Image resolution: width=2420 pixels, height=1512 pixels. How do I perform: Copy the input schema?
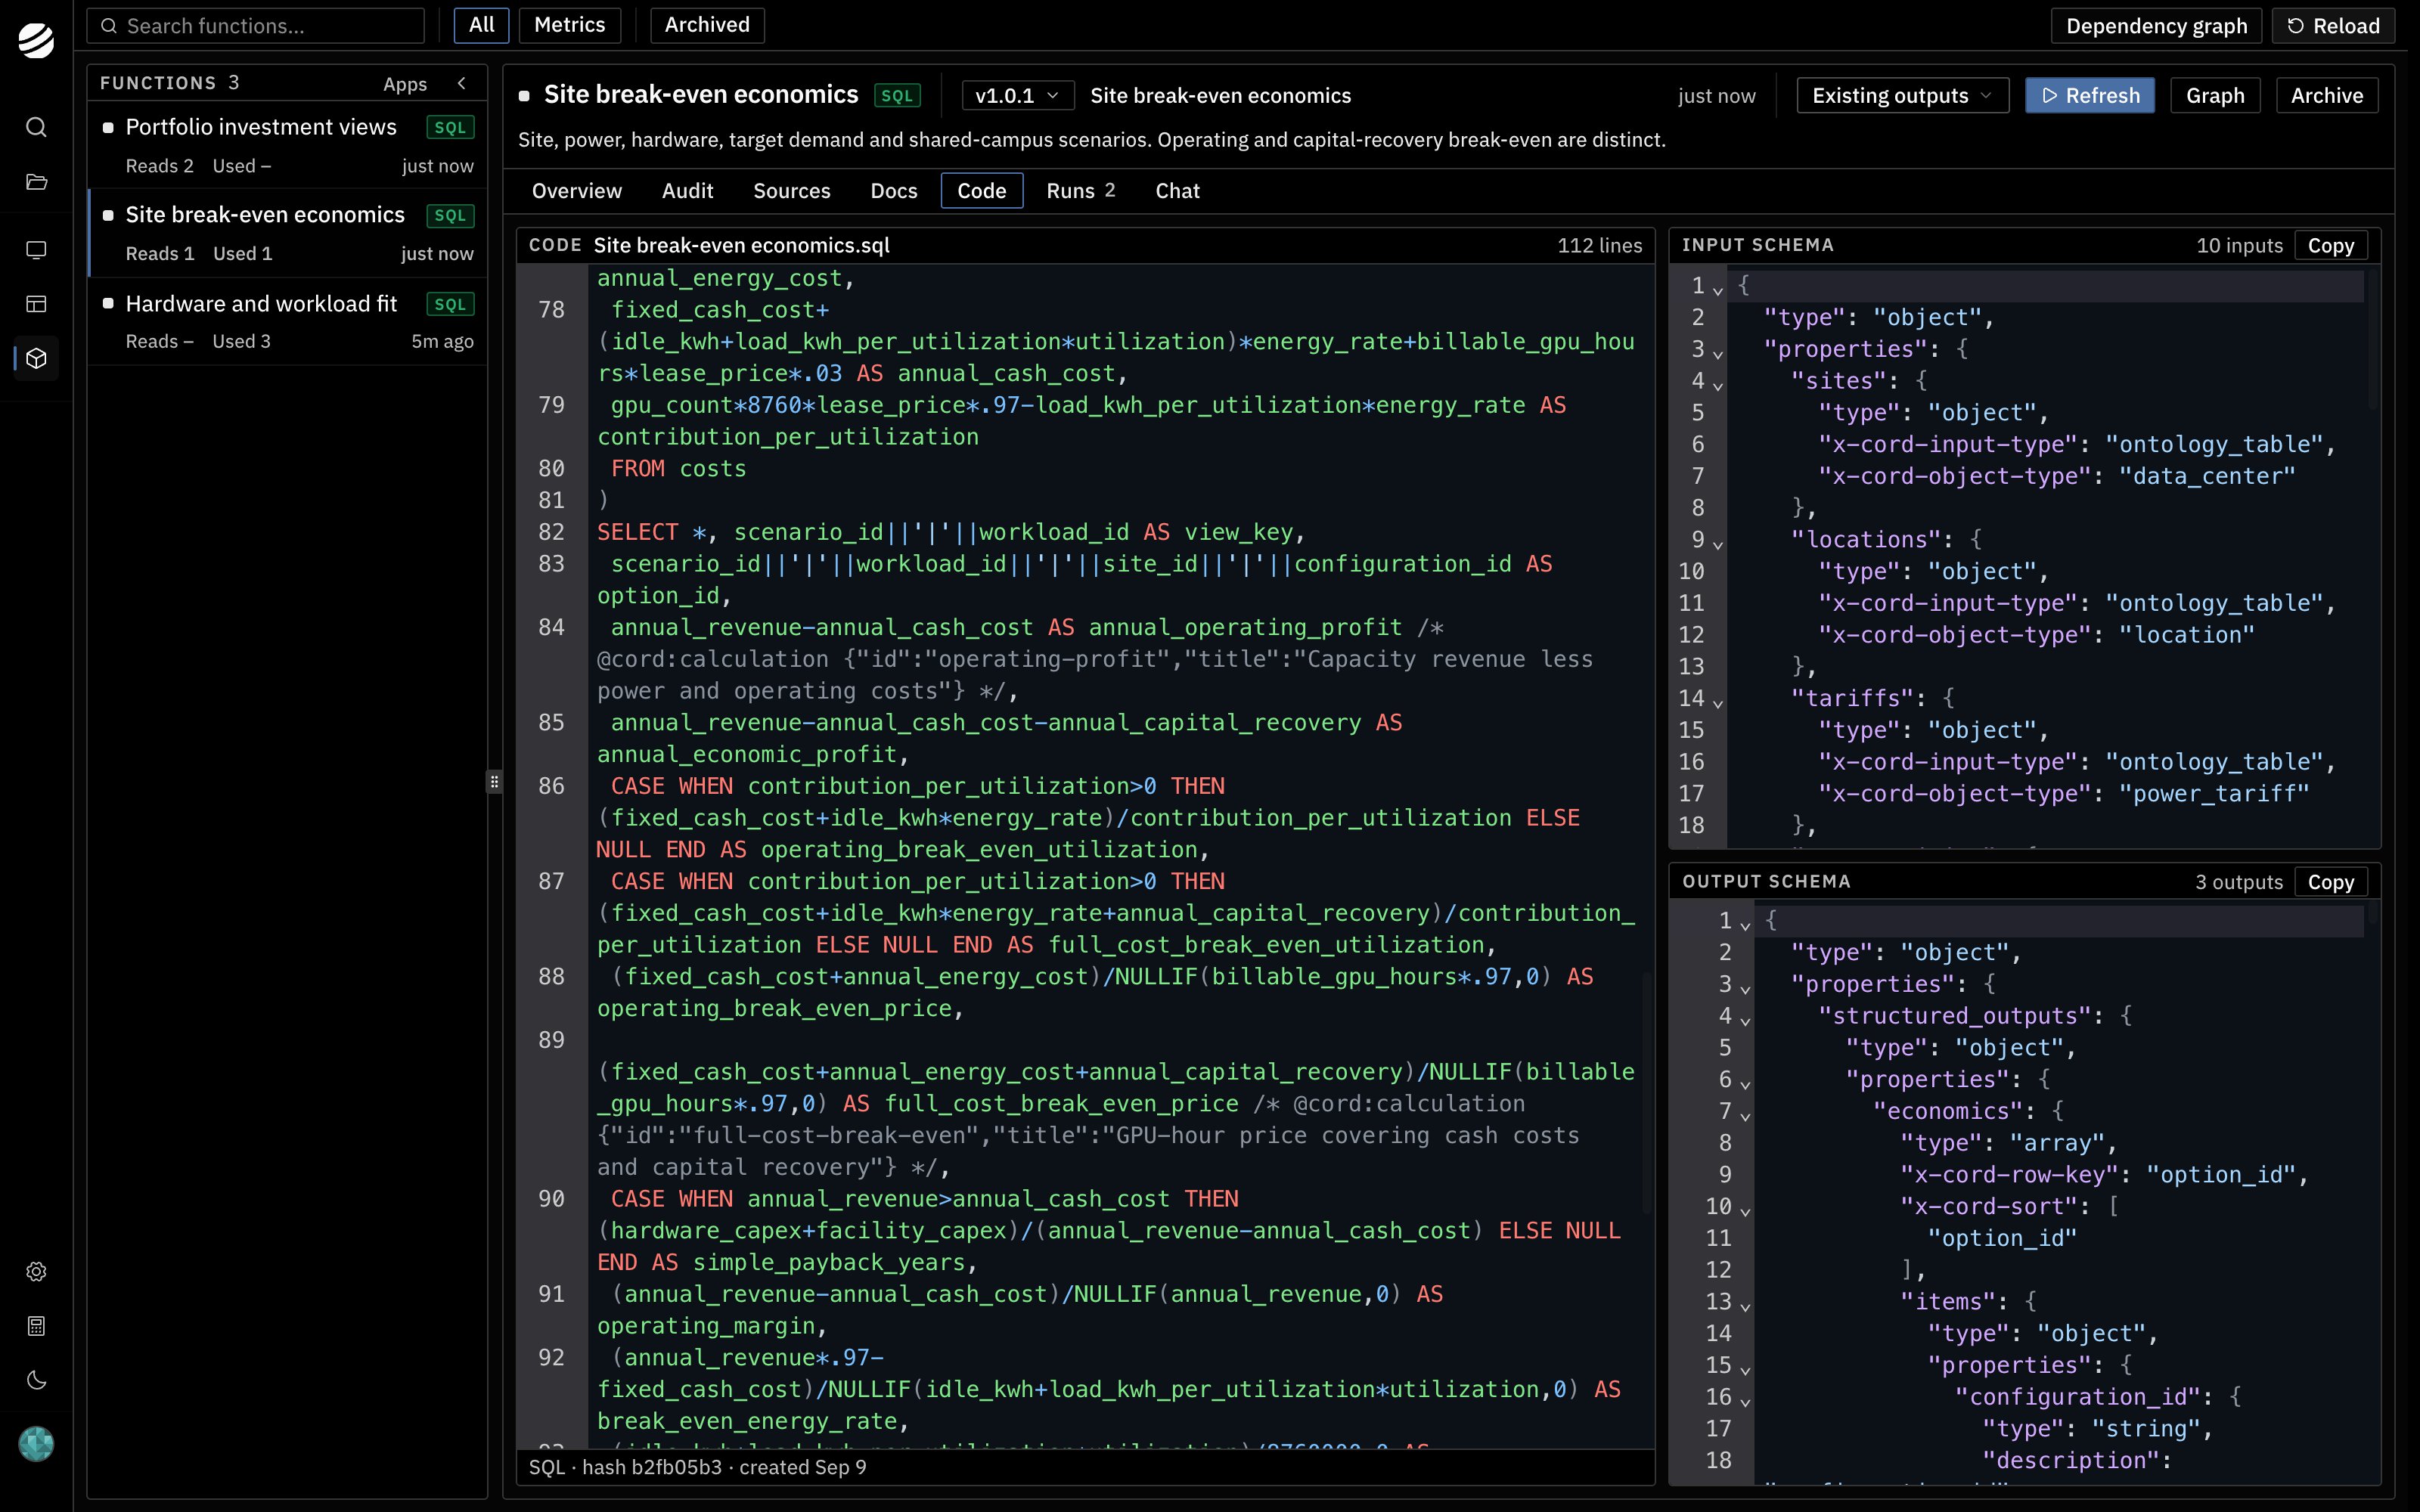click(x=2331, y=245)
